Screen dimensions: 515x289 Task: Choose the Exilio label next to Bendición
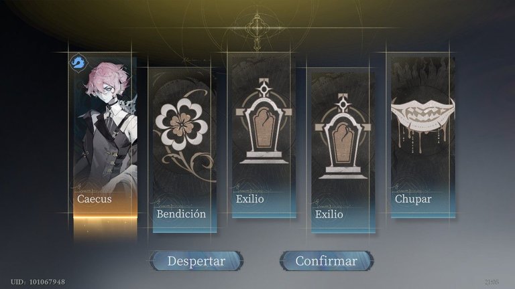[249, 199]
